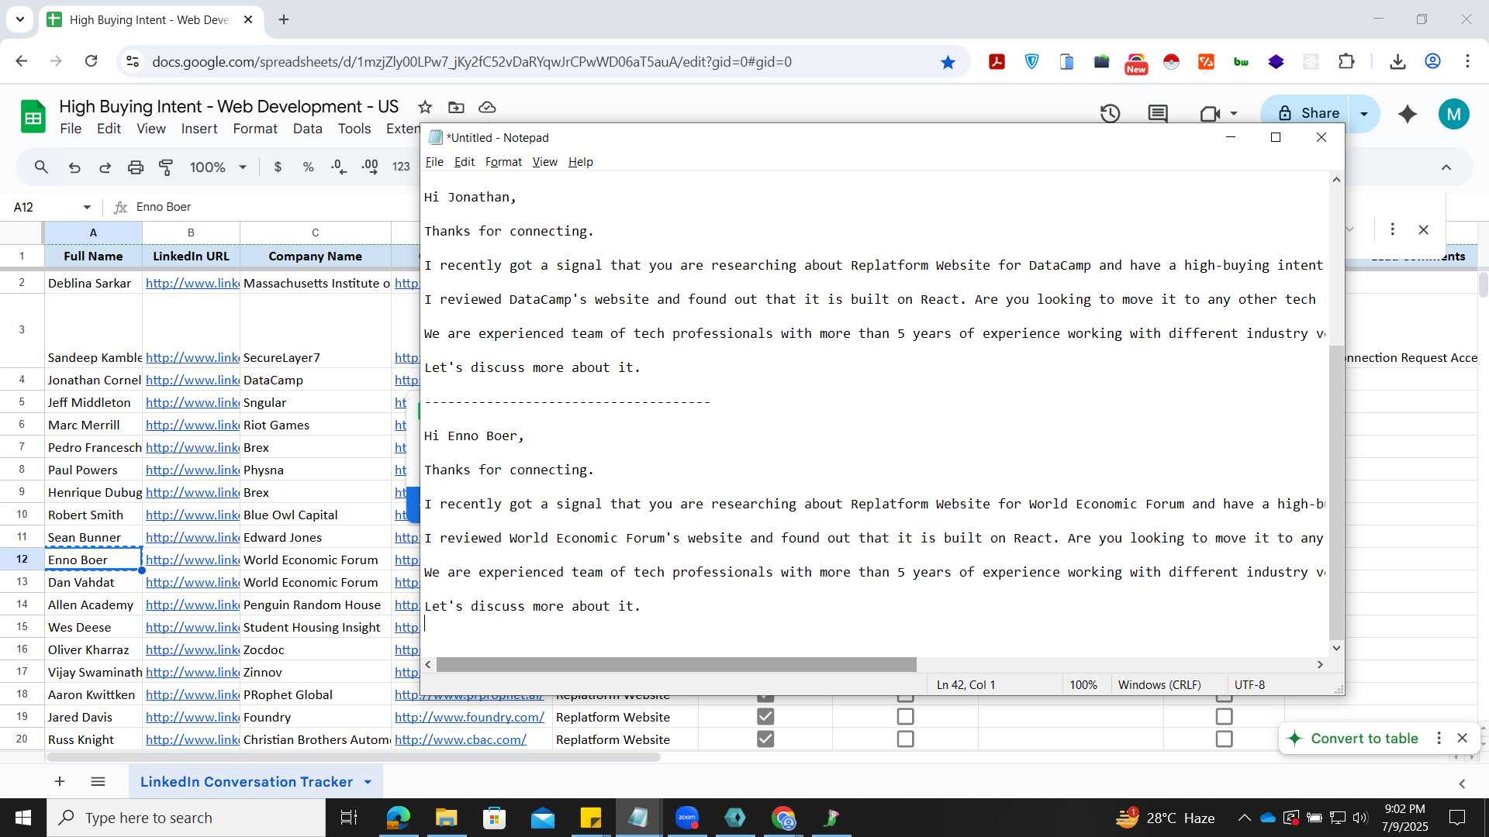Viewport: 1489px width, 837px height.
Task: Open Sheets Tools menu
Action: point(354,129)
